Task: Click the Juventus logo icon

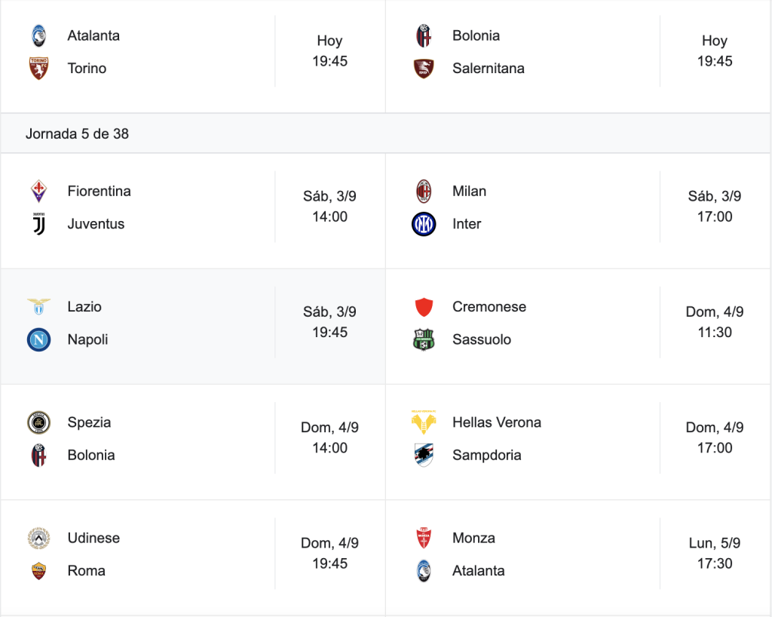Action: (x=38, y=224)
